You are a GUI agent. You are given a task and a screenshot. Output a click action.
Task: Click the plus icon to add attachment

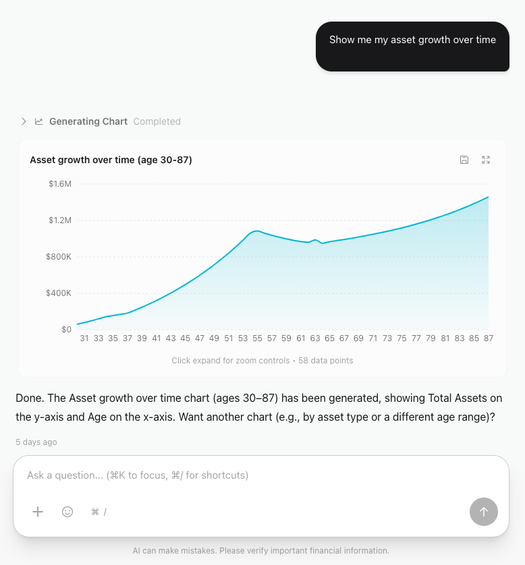pos(38,512)
